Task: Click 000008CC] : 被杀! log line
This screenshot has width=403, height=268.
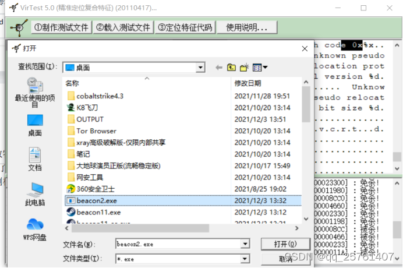Action: (x=347, y=229)
